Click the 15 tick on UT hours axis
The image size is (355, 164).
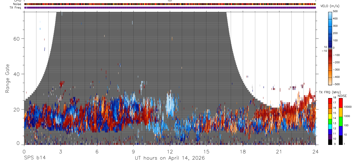point(206,151)
